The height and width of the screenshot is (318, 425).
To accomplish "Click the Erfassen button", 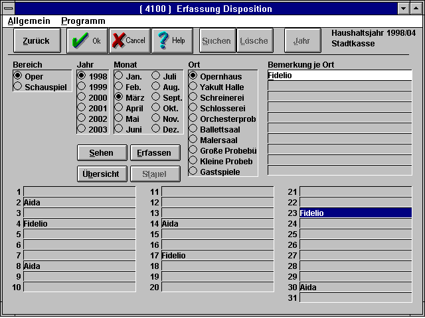I will pos(155,153).
